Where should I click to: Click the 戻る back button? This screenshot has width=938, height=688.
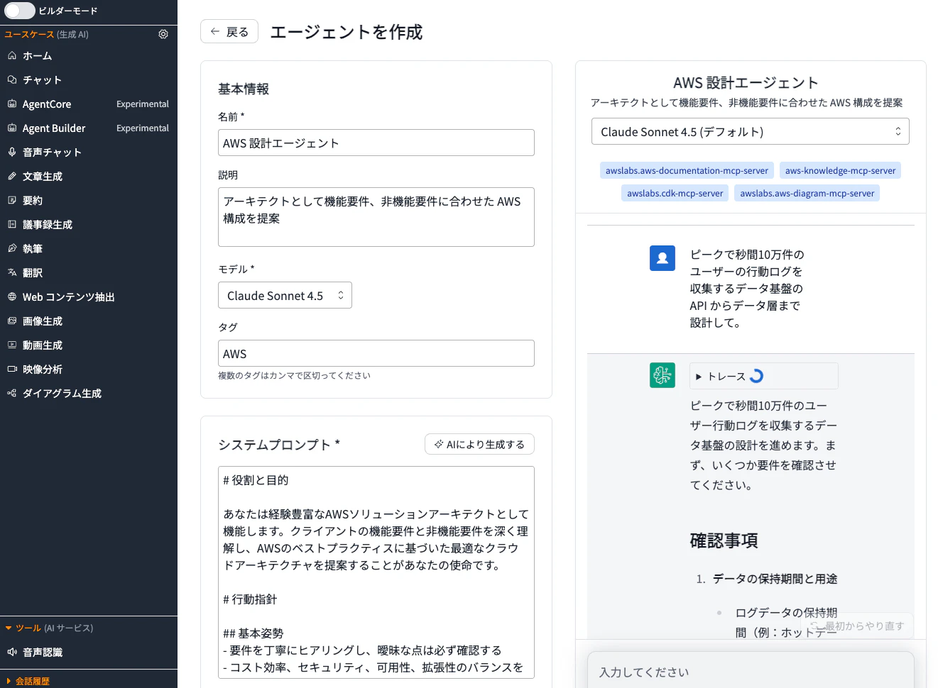click(x=229, y=32)
